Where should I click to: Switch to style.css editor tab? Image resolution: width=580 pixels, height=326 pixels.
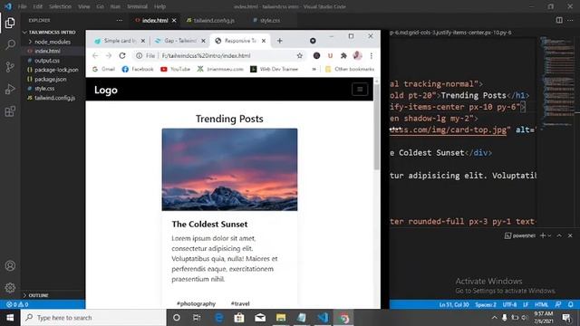click(x=270, y=20)
